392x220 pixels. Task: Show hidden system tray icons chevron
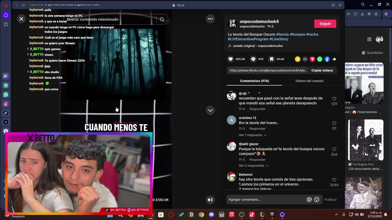tap(336, 215)
